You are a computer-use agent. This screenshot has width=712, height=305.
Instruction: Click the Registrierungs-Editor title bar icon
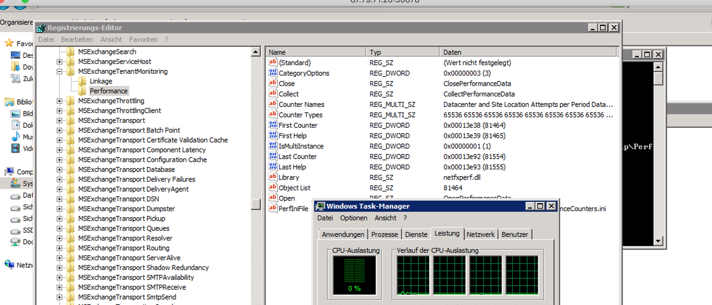coord(41,28)
